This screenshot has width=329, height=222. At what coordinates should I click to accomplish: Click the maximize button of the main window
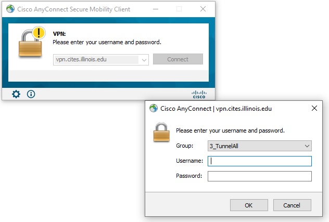point(179,9)
